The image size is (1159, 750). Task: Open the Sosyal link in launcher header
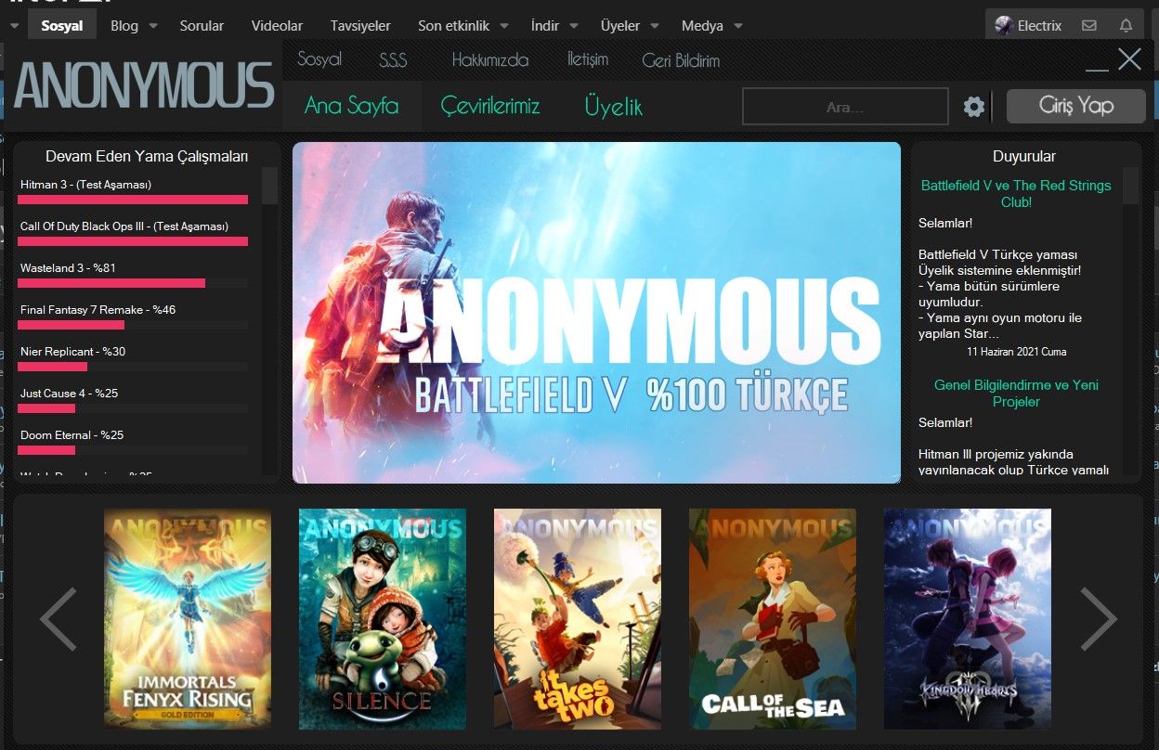coord(319,59)
